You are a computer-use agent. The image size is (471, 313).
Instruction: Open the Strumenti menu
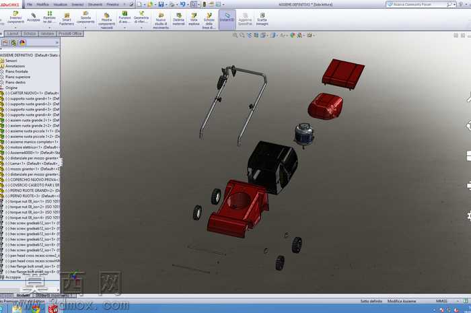[x=95, y=5]
